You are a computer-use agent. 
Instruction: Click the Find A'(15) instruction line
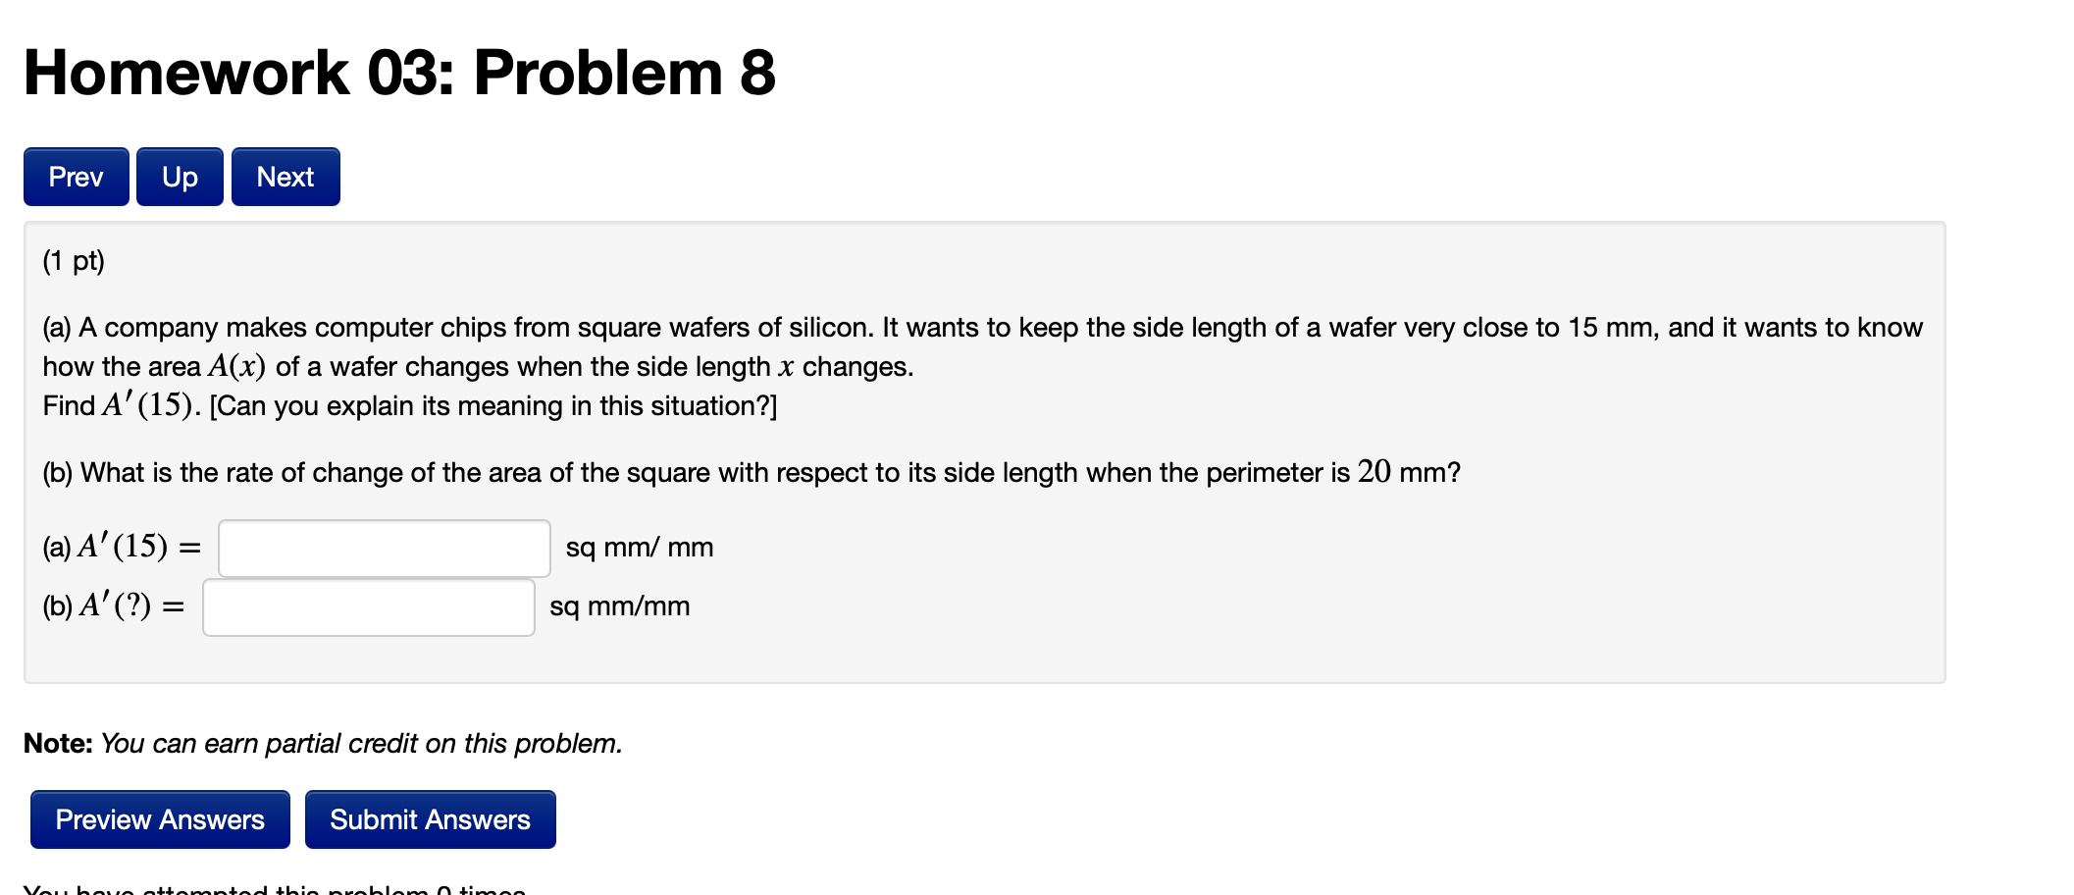click(x=408, y=404)
